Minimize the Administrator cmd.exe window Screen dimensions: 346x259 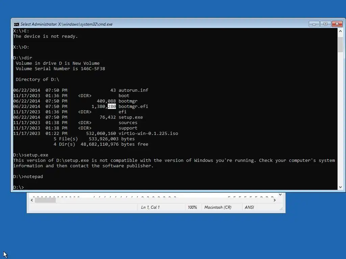(314, 24)
